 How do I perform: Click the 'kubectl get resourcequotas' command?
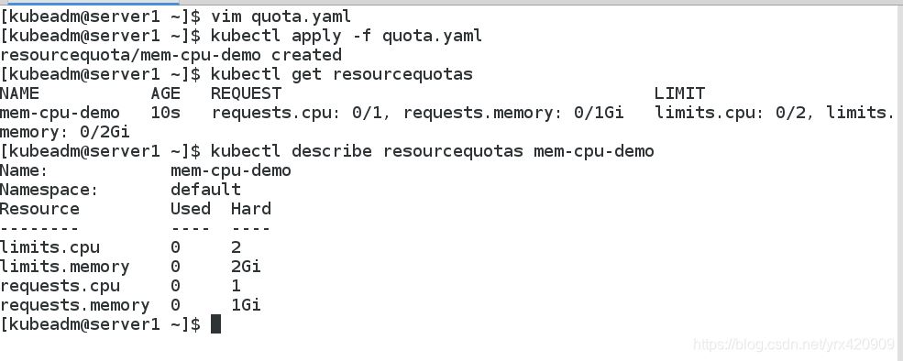(x=342, y=74)
